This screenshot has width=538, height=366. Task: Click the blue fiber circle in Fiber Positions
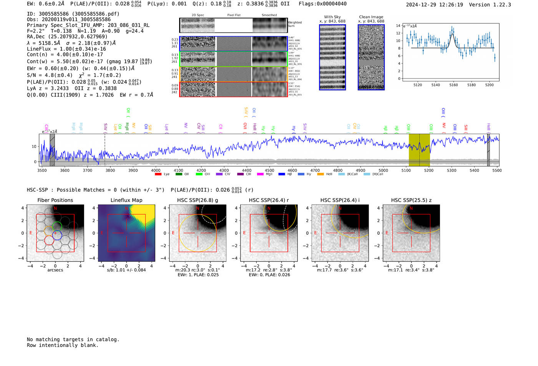(x=57, y=235)
